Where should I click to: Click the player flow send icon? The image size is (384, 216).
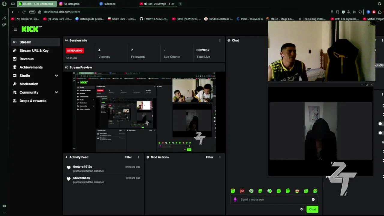pyautogui.click(x=354, y=12)
